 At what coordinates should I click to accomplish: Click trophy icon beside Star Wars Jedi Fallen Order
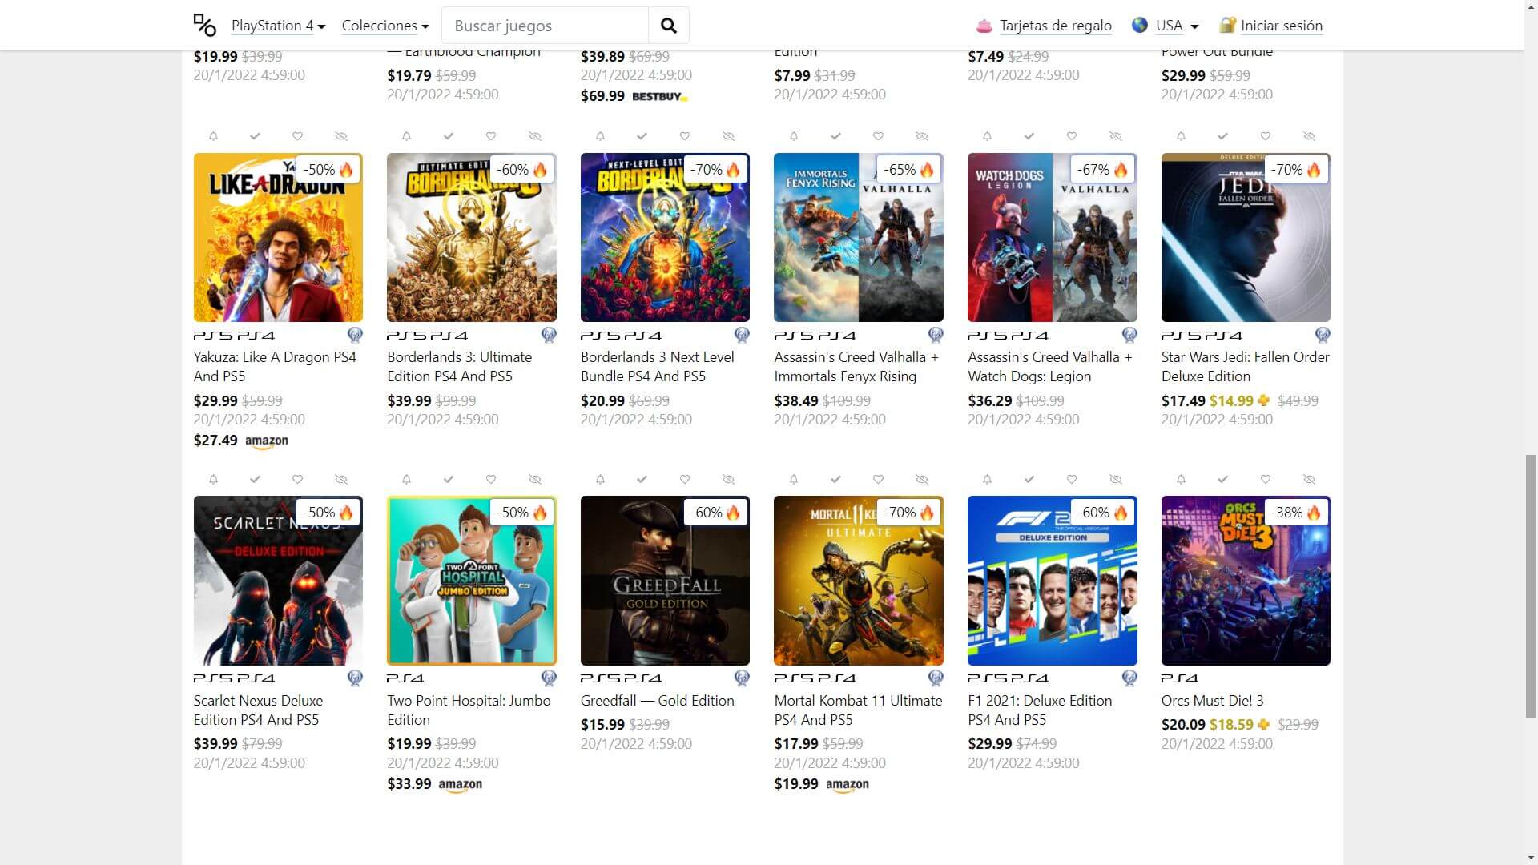click(1323, 335)
